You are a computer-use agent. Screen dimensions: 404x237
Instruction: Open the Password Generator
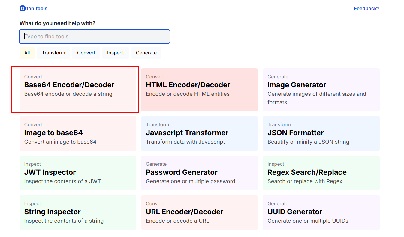tap(199, 173)
